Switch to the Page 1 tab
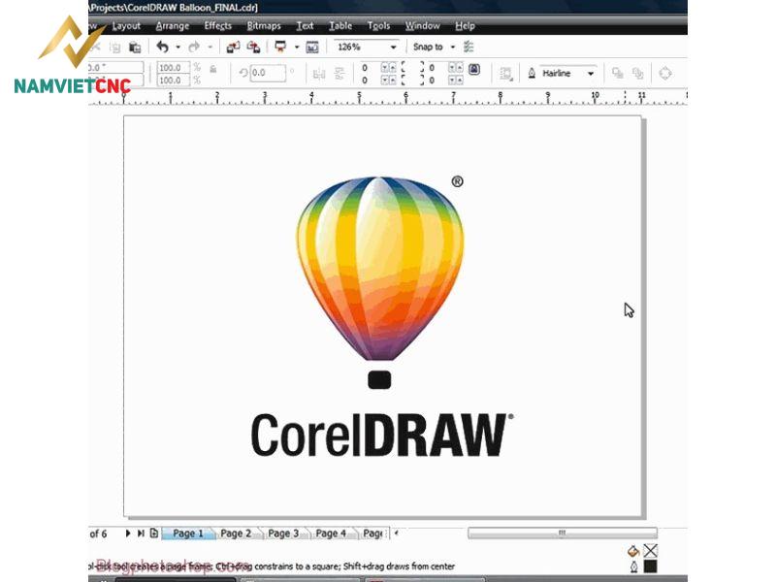 point(188,533)
